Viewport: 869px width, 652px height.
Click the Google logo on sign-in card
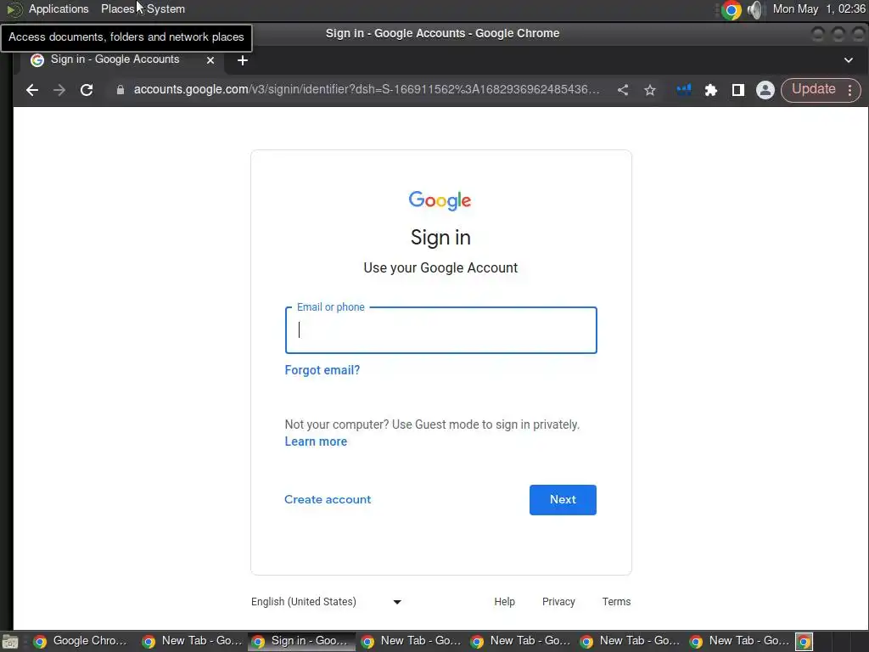[440, 200]
